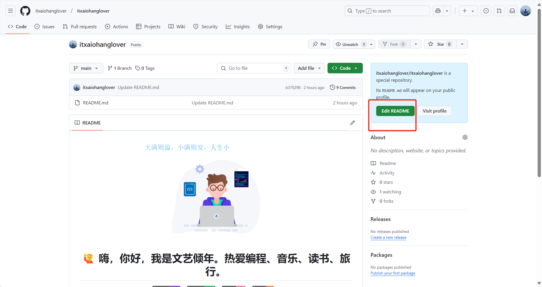Screen dimensions: 542x287
Task: Open the GitHub home logo
Action: pyautogui.click(x=25, y=11)
